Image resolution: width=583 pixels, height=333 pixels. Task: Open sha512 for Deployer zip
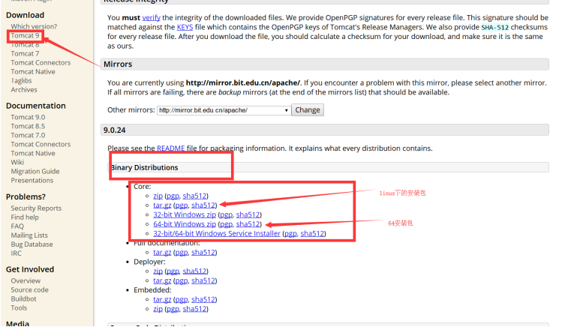(194, 271)
